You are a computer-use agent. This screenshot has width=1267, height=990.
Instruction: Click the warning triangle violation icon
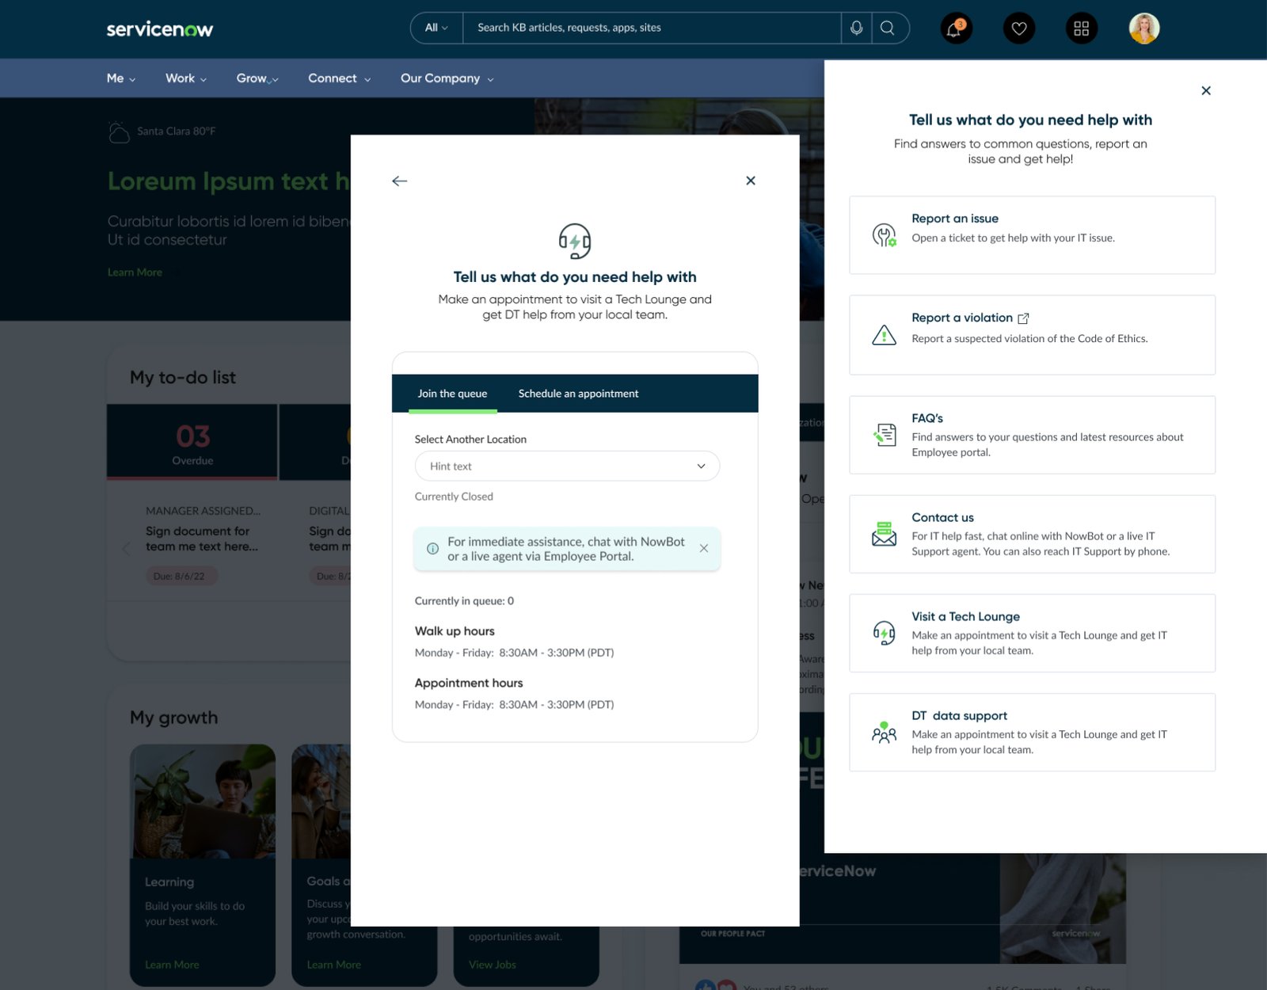pos(885,335)
